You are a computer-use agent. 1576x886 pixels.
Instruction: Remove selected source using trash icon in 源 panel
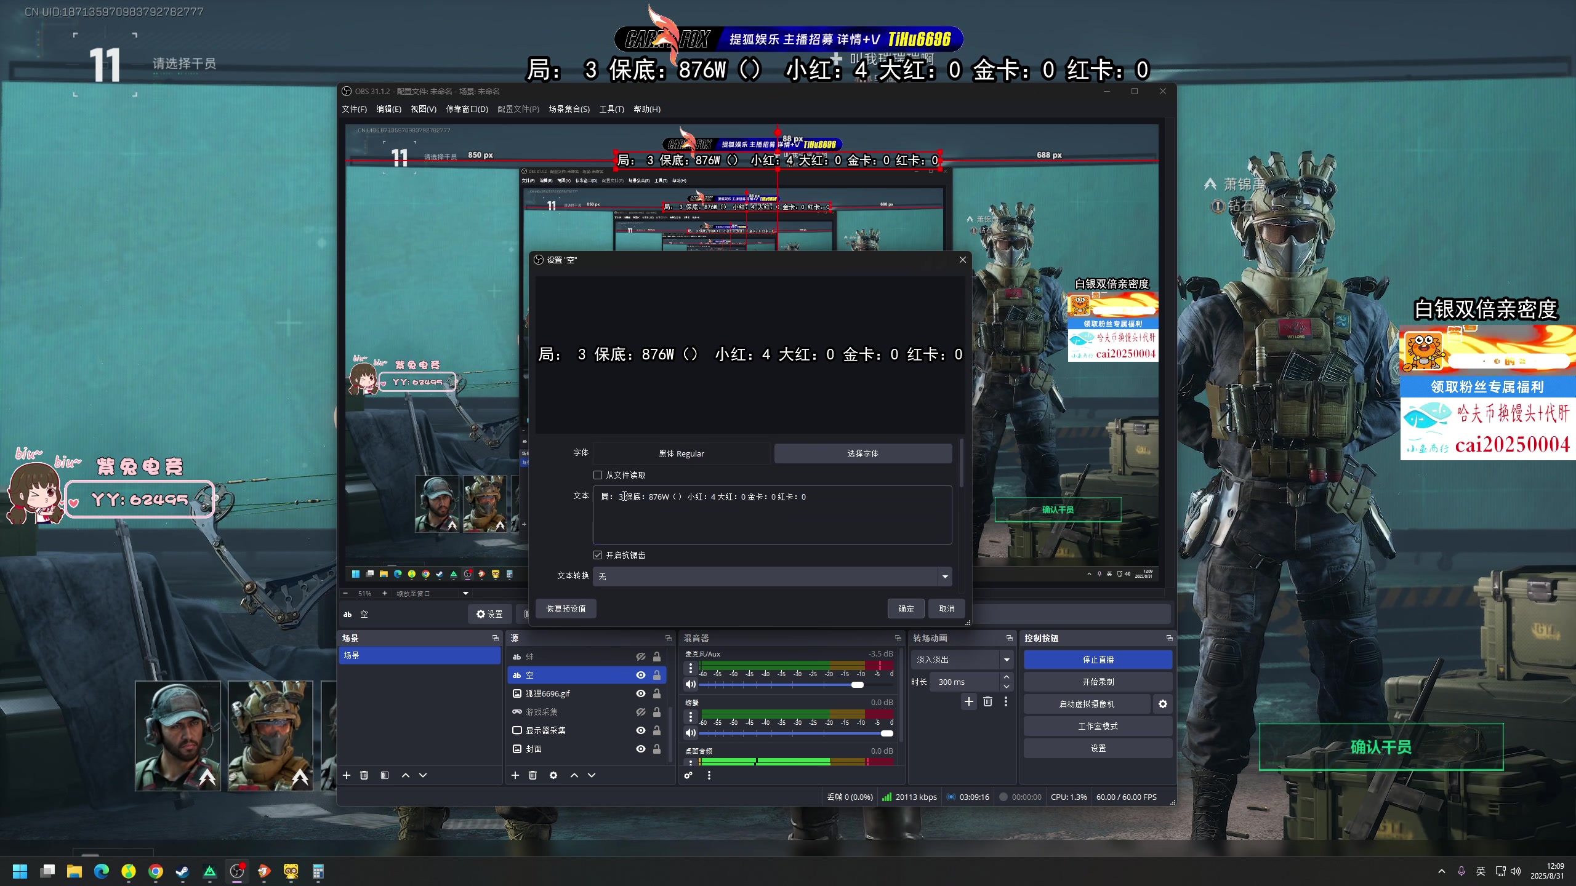[533, 775]
